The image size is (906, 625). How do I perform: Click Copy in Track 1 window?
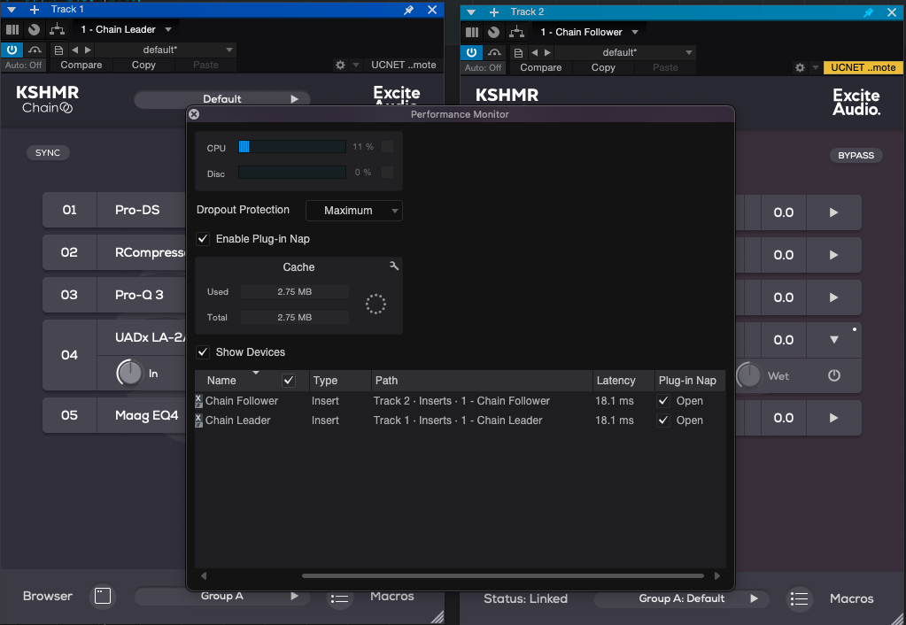(x=143, y=65)
